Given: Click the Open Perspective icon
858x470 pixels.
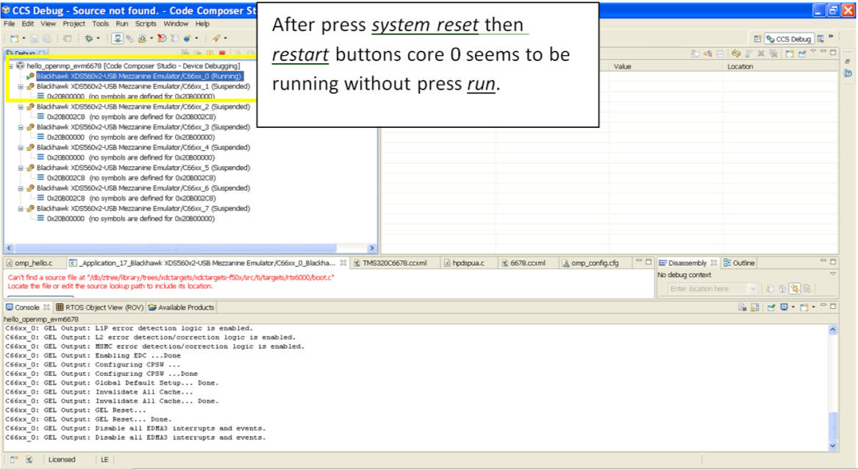Looking at the screenshot, I should [758, 39].
